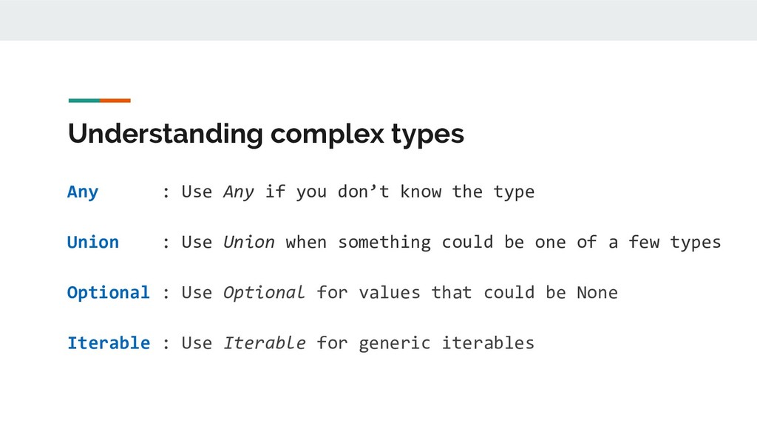
Task: Click 'a few types' at end of Union line
Action: click(665, 242)
